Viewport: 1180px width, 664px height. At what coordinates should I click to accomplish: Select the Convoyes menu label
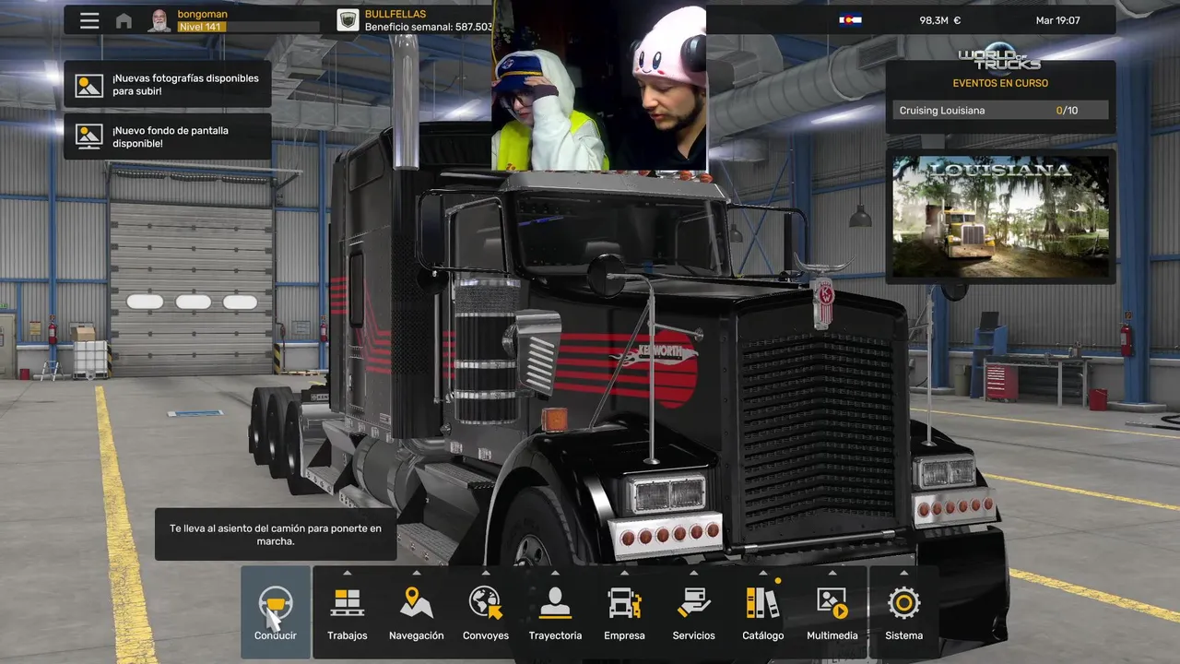pos(486,635)
